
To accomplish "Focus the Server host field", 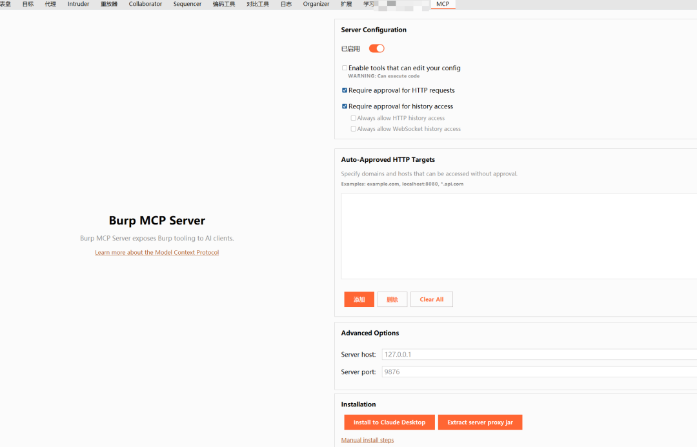I will click(x=539, y=355).
